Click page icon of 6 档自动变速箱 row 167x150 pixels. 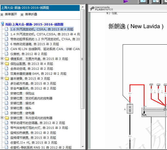pos(7,44)
